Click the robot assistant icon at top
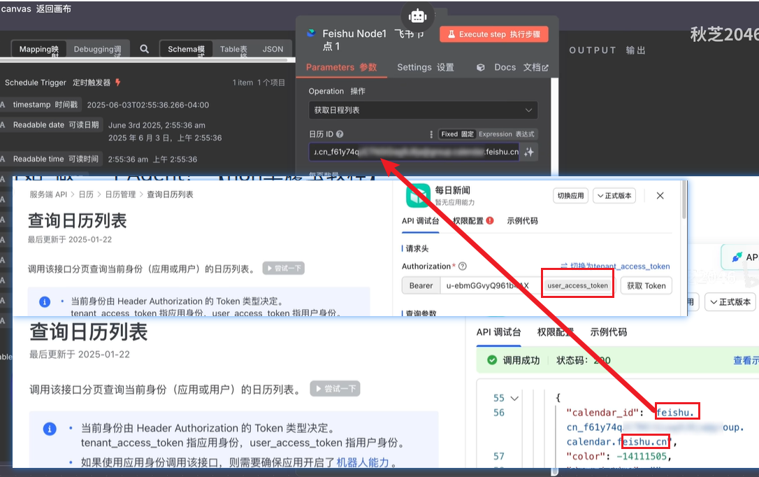This screenshot has height=477, width=759. pos(417,16)
